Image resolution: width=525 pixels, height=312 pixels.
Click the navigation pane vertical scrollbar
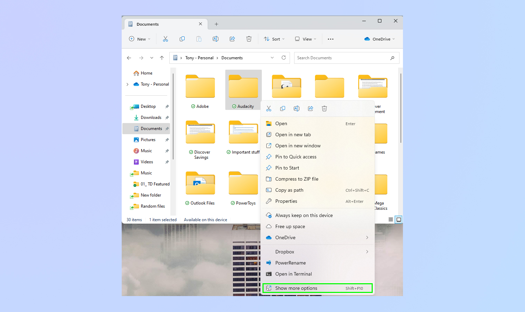click(173, 116)
